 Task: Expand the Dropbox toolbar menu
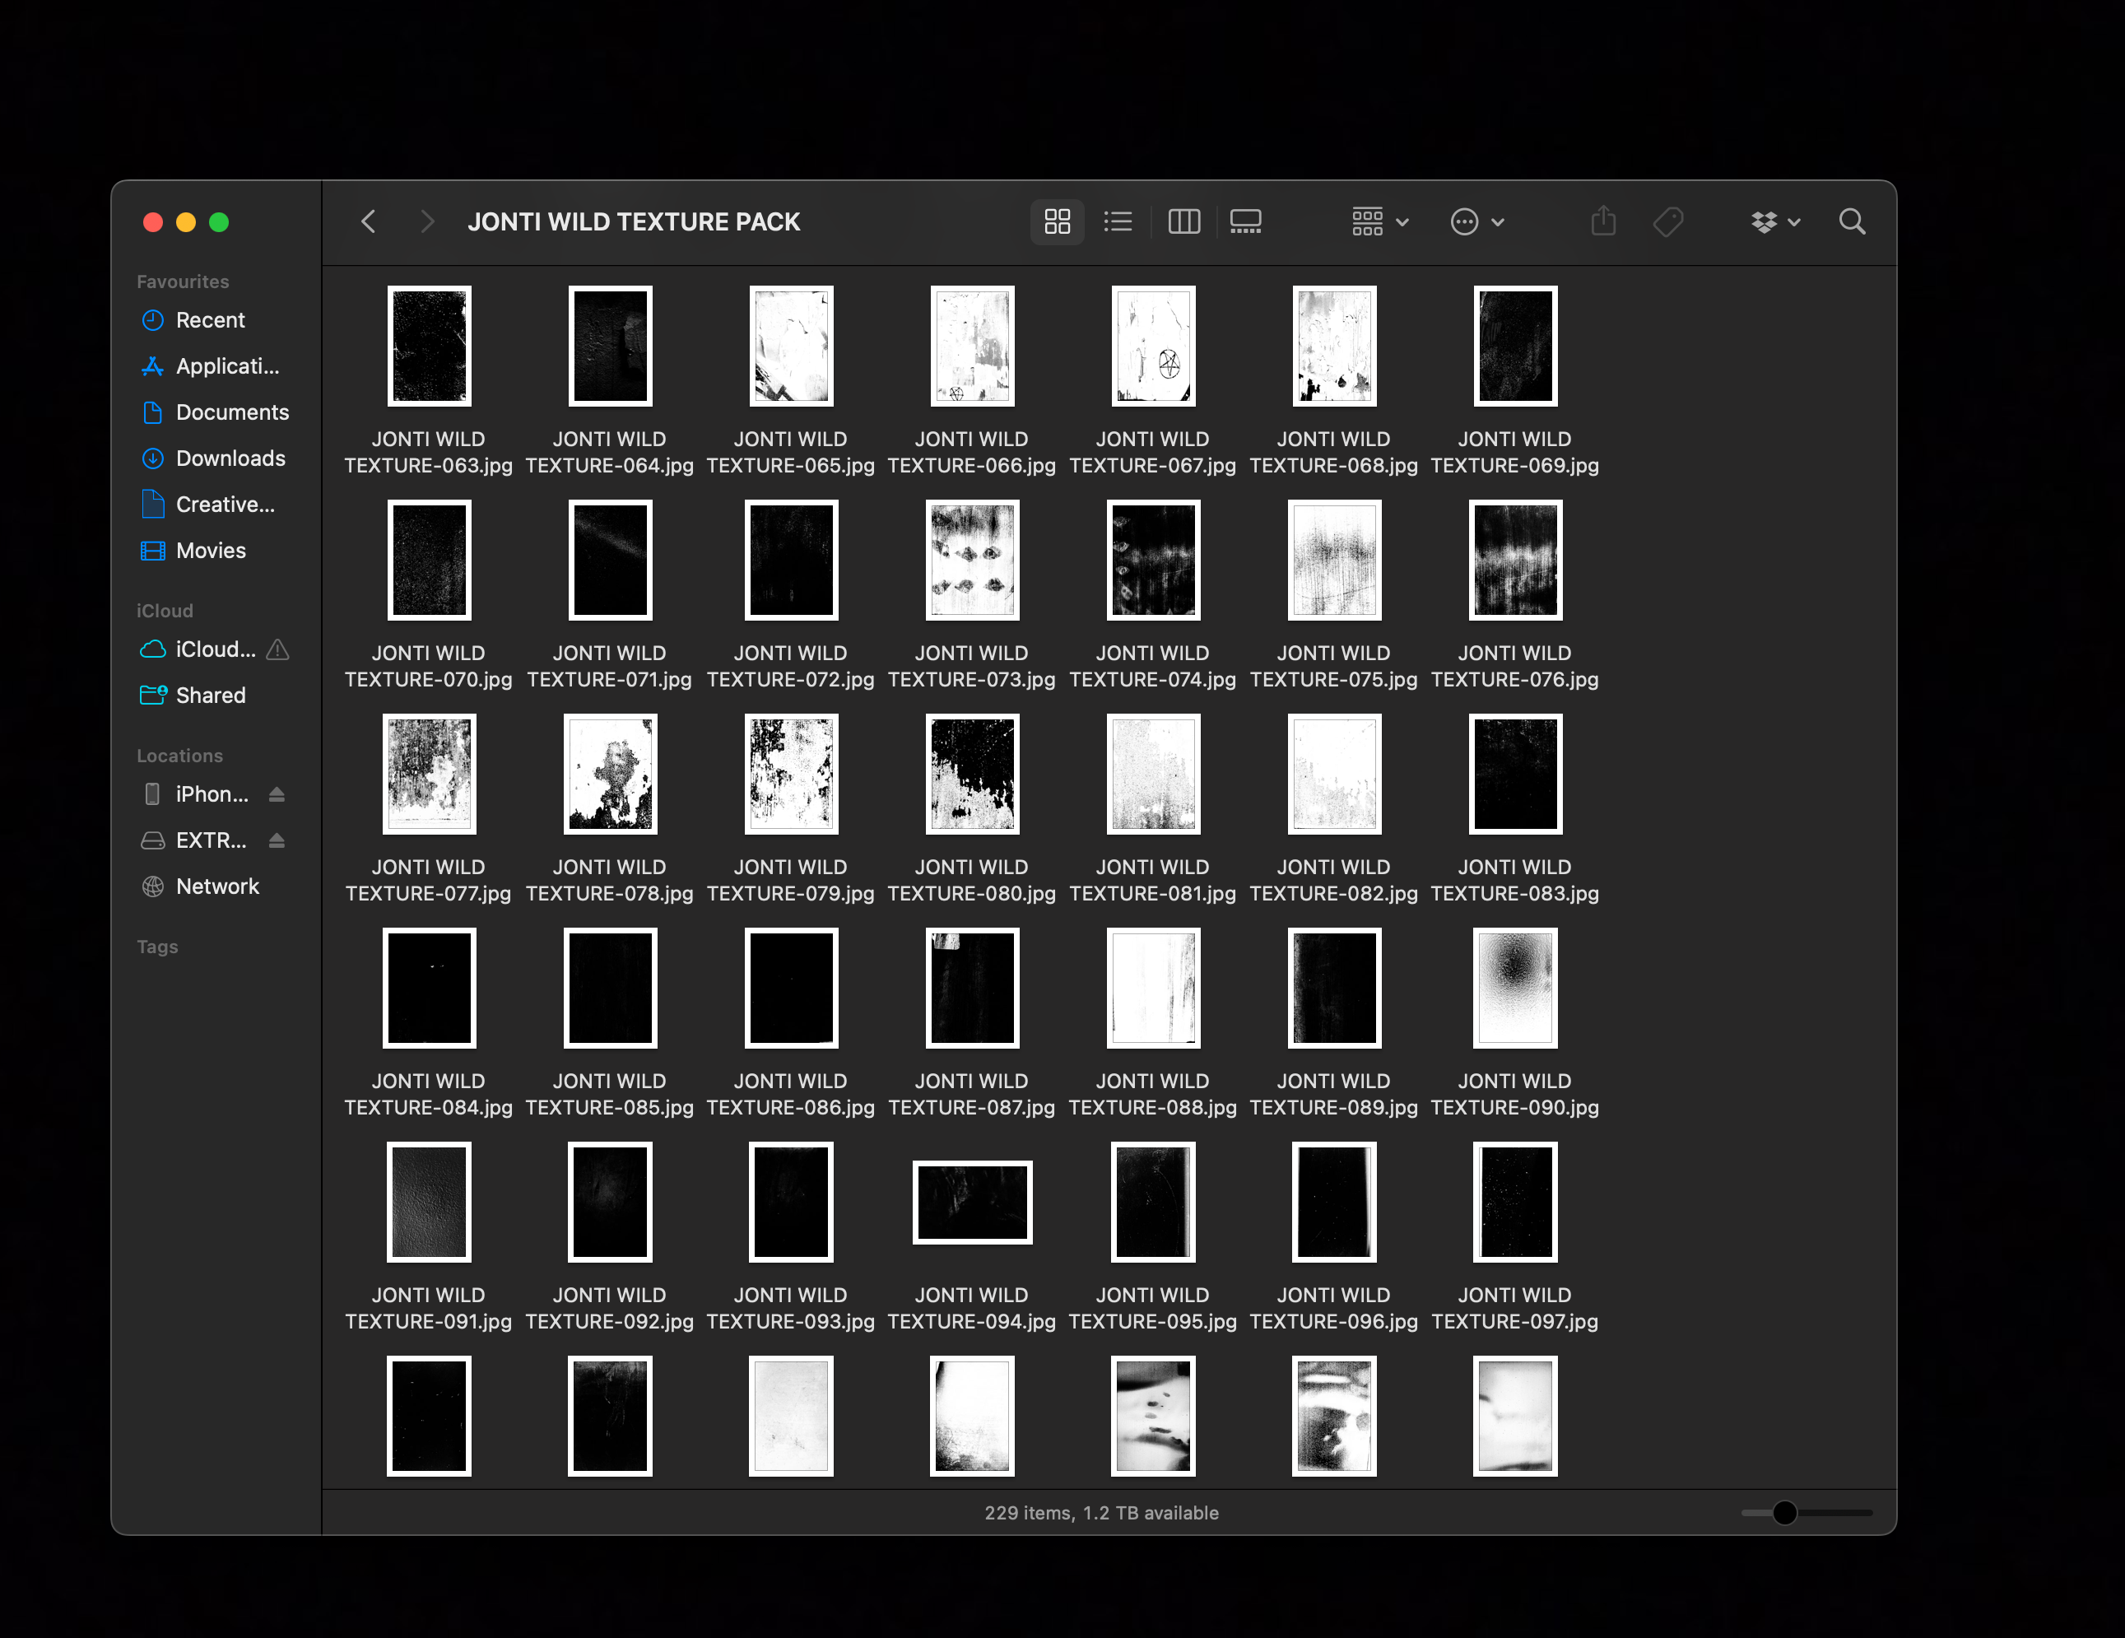point(1774,222)
